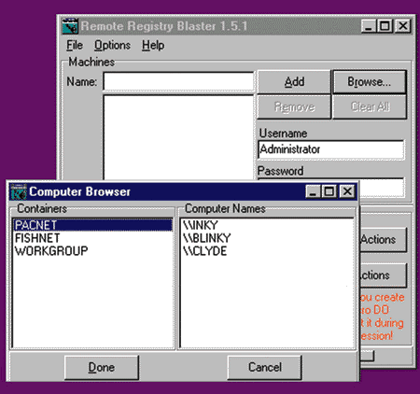
Task: Open the Options menu
Action: tap(112, 46)
